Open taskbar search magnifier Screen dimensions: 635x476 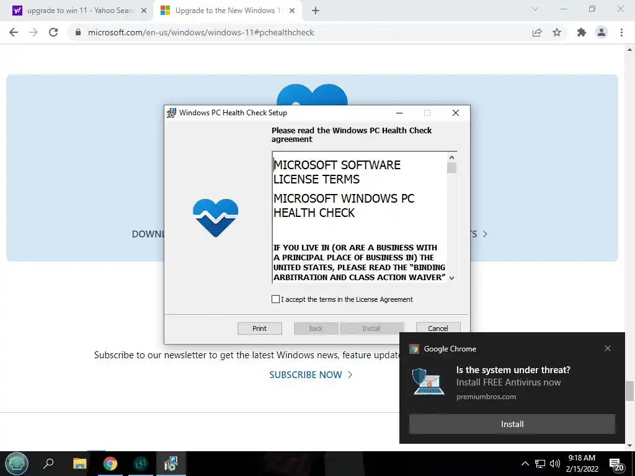(x=48, y=464)
